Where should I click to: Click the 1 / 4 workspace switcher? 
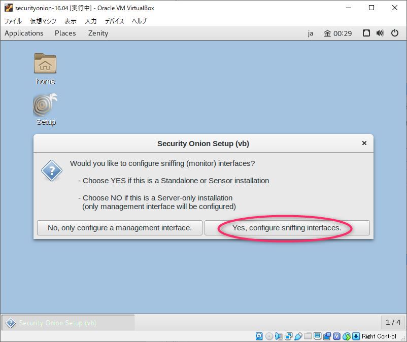[393, 323]
